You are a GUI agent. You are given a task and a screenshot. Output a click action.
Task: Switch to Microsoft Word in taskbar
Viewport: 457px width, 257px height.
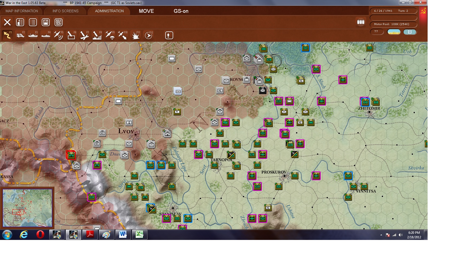pyautogui.click(x=123, y=235)
